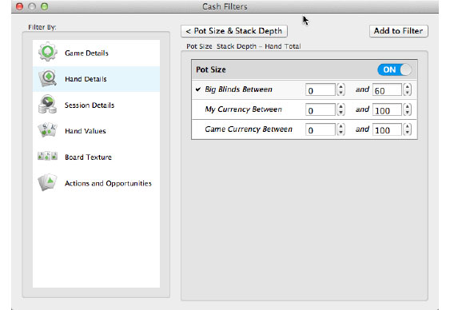Click the Big Blinds minimum stepper arrows
The image size is (450, 310).
pos(340,89)
